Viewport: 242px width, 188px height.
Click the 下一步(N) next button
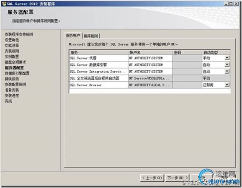pos(178,178)
